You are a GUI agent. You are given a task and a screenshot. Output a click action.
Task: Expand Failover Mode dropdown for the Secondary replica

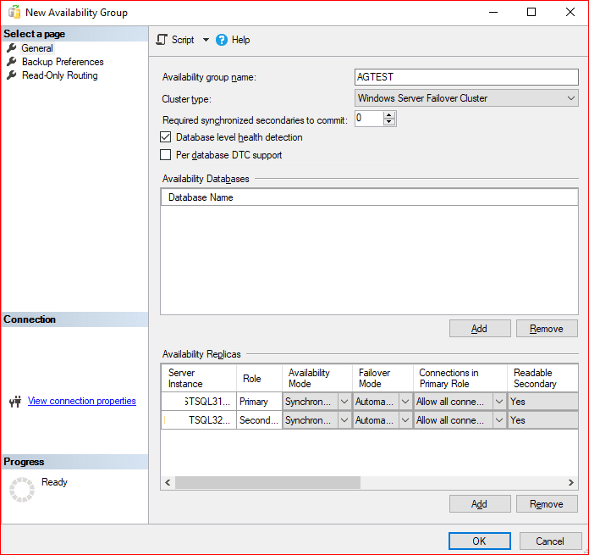pyautogui.click(x=405, y=420)
